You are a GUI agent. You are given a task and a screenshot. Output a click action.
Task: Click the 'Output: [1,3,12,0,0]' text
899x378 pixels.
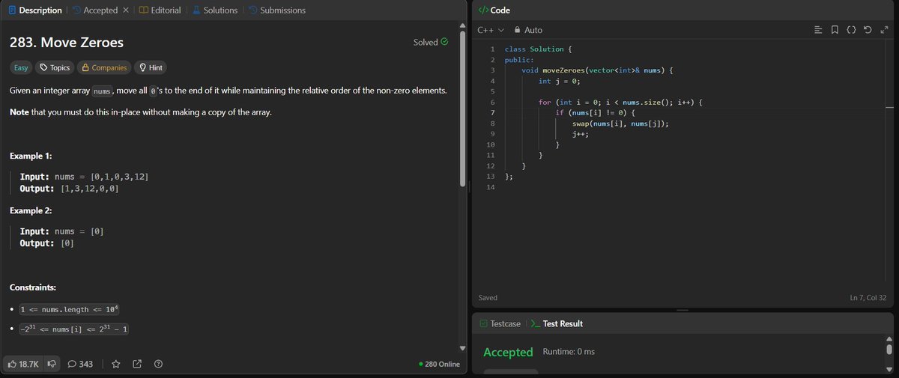[x=69, y=189]
